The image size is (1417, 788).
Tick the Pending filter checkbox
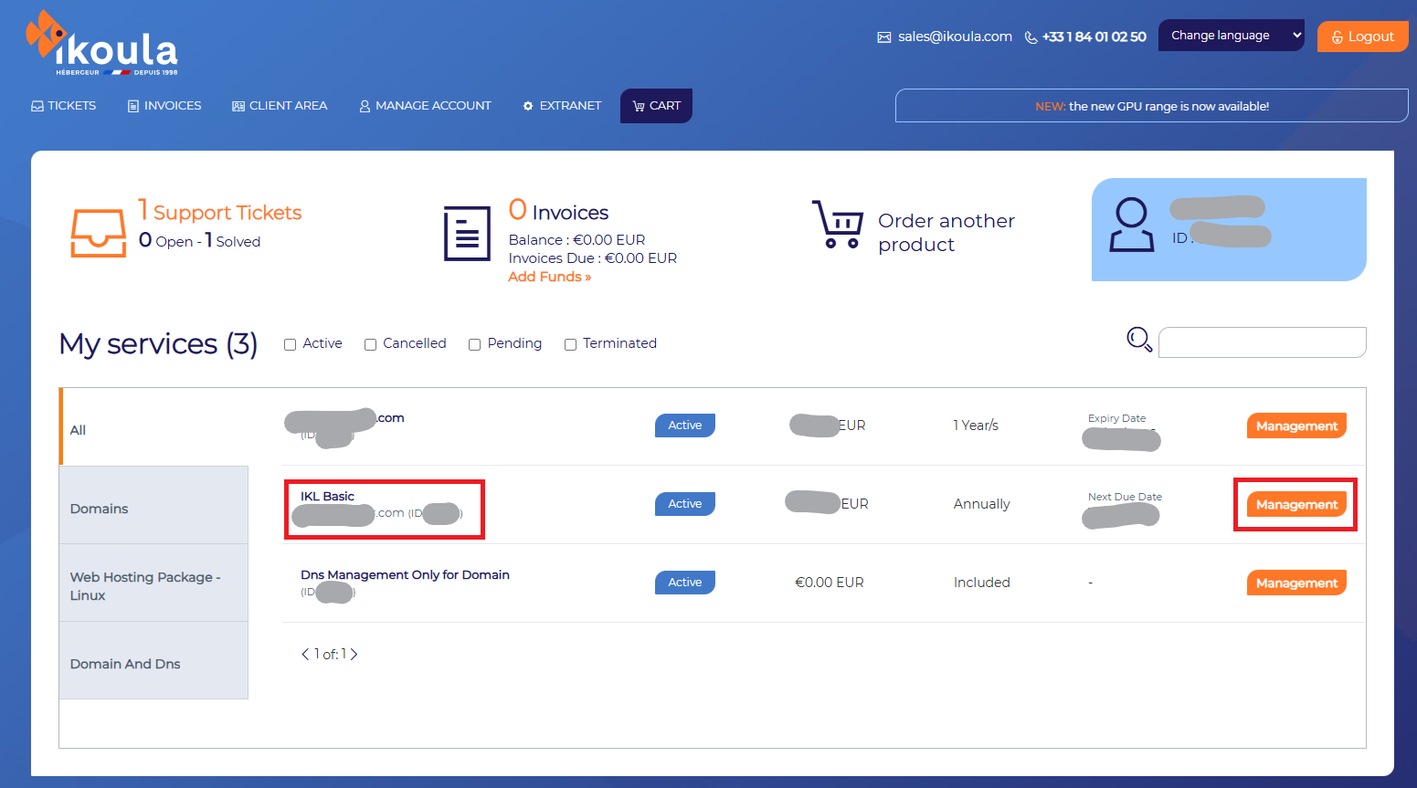(x=474, y=344)
